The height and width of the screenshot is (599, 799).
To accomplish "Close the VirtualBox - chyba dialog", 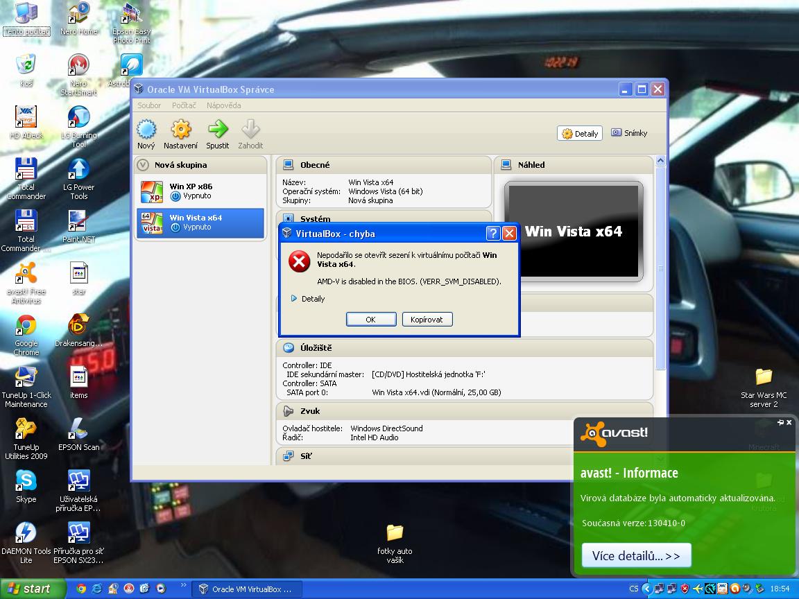I will (x=509, y=233).
